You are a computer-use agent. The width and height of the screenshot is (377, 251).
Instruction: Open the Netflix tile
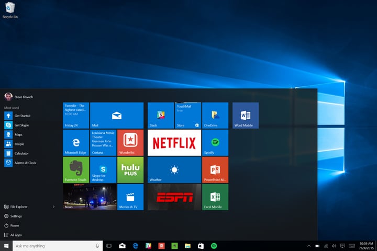tap(174, 143)
